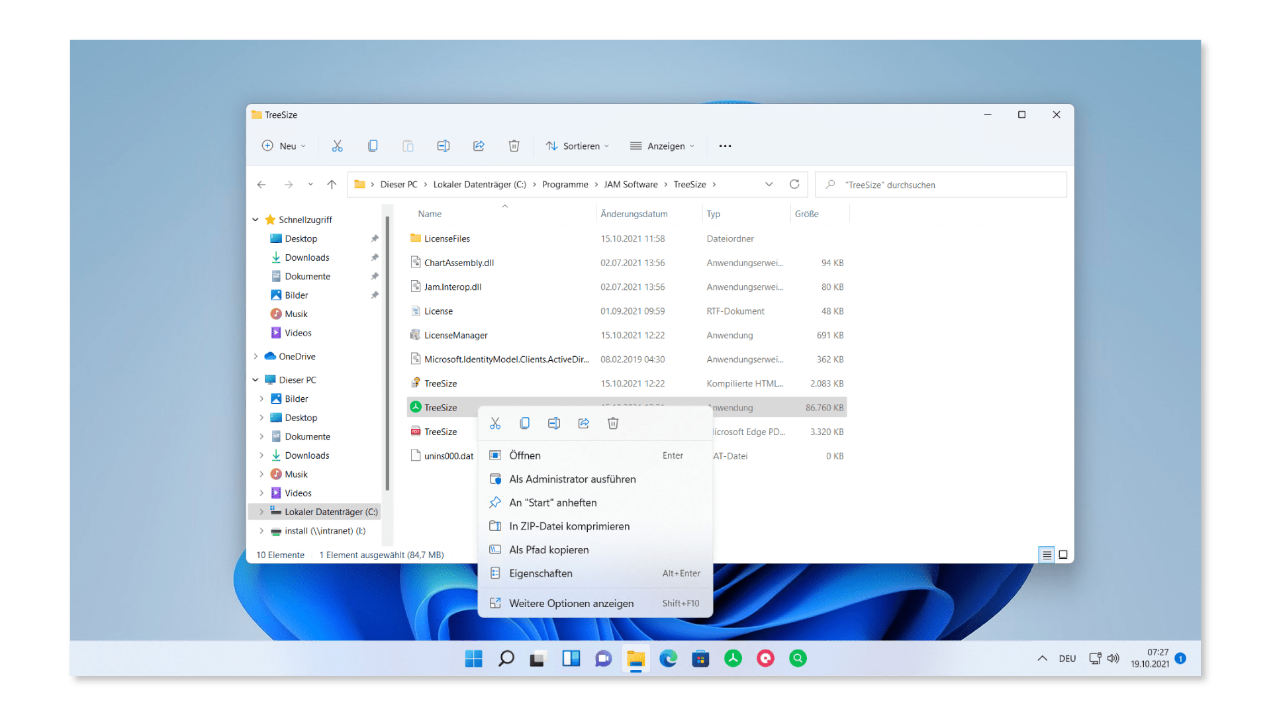
Task: Expand the address bar history dropdown
Action: coord(769,185)
